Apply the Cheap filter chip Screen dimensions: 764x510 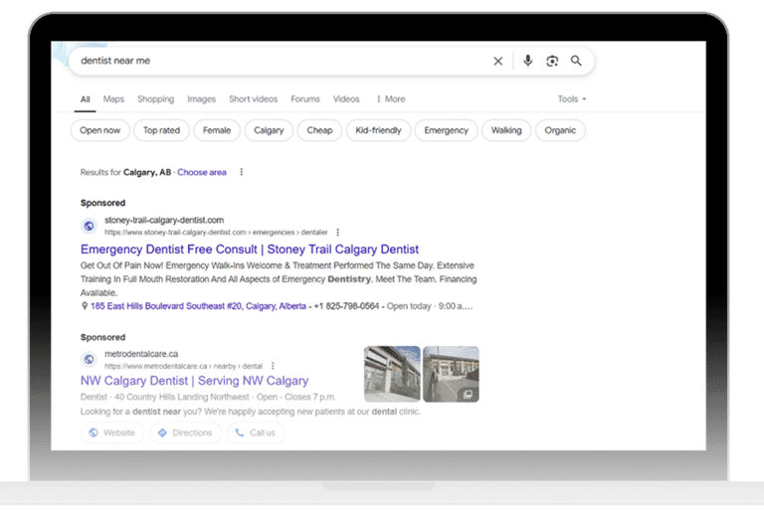click(319, 130)
